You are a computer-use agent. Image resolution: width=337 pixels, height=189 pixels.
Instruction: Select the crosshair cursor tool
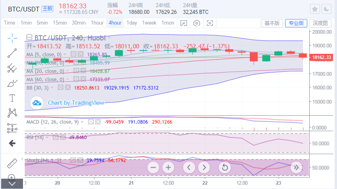(12, 38)
